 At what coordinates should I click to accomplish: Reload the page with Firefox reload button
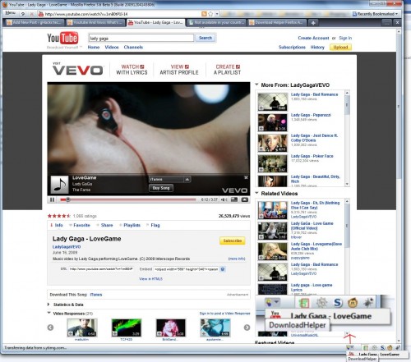[x=23, y=14]
